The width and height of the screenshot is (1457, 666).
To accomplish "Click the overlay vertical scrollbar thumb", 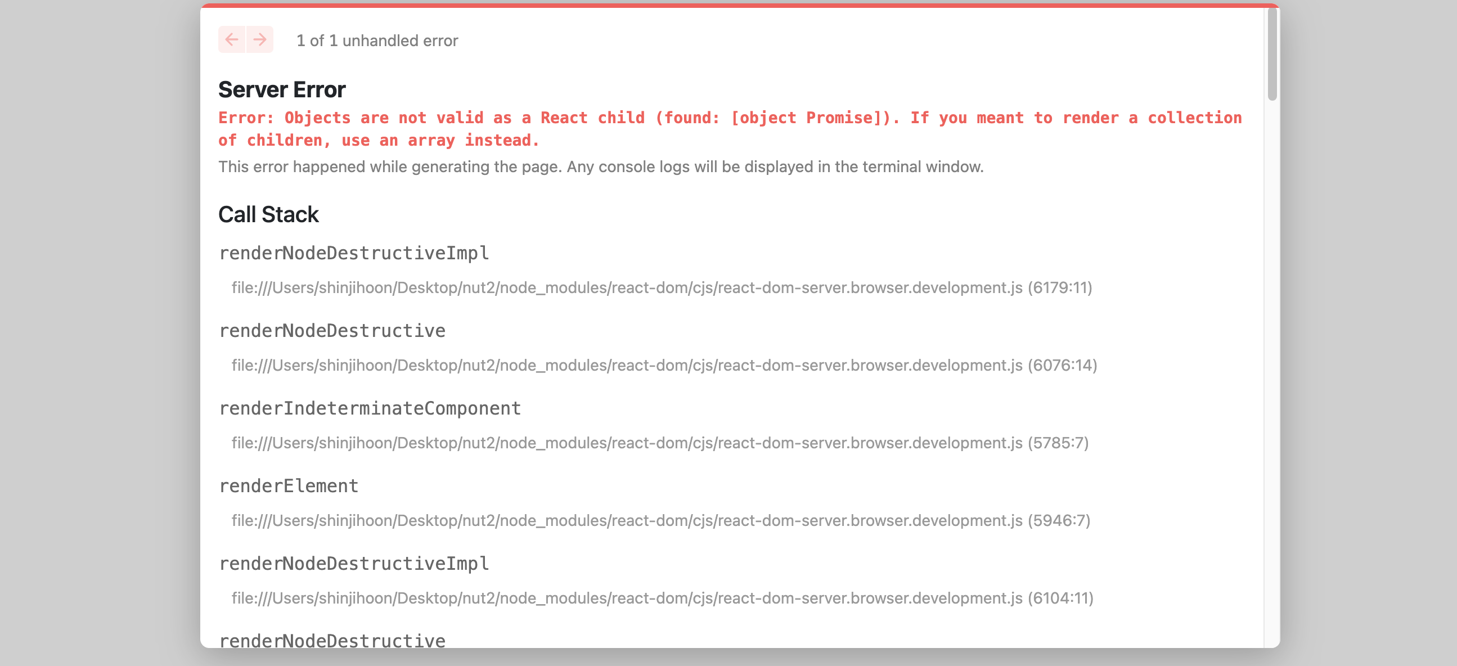I will 1272,54.
